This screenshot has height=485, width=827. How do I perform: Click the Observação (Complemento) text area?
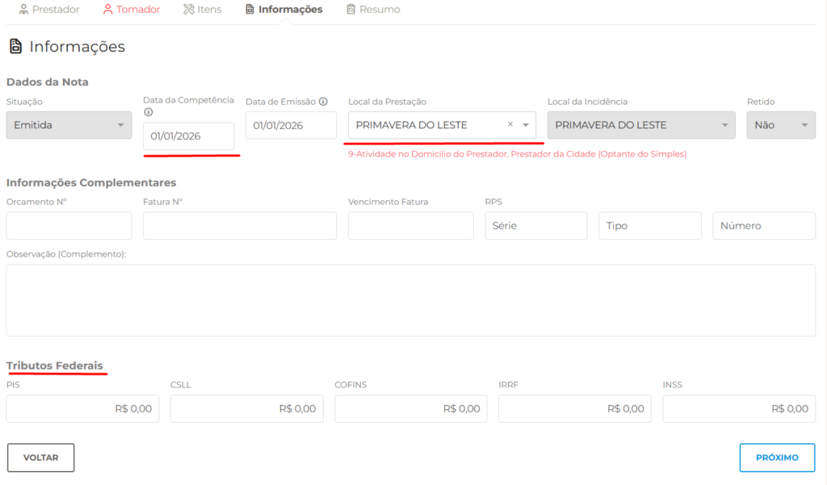point(410,299)
